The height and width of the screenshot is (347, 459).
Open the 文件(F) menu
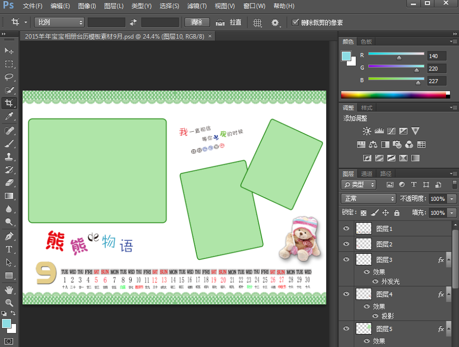click(33, 6)
